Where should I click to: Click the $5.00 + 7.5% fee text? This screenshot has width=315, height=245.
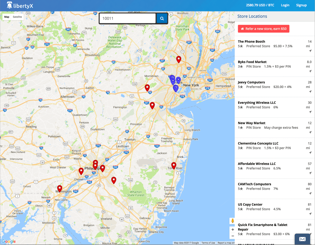point(283,46)
